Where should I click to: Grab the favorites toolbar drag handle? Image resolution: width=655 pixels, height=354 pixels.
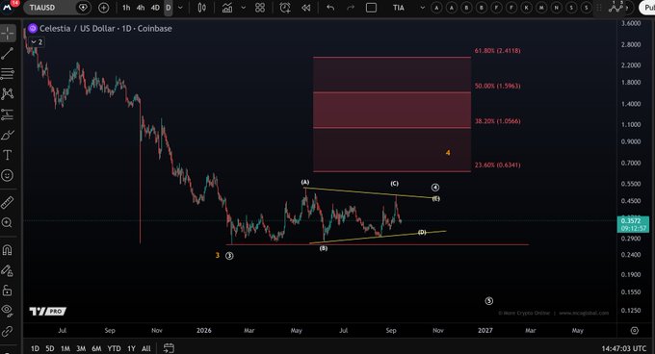[x=599, y=8]
